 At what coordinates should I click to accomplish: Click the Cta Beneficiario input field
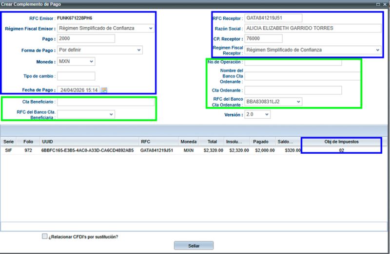105,102
